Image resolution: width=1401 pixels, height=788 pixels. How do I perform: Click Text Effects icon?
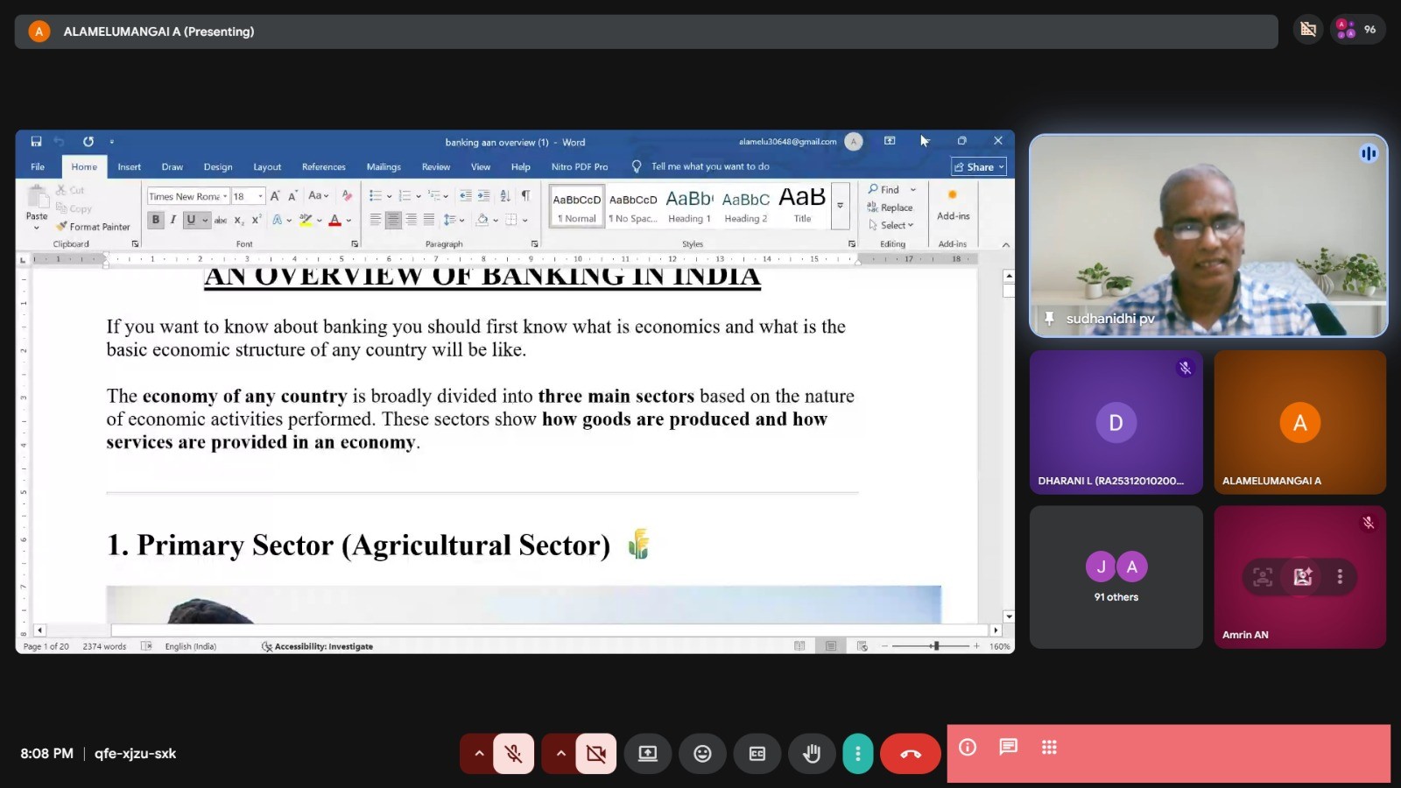[278, 220]
